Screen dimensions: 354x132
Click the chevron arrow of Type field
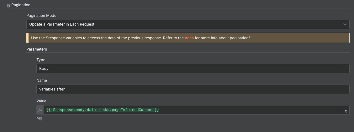[x=345, y=69]
